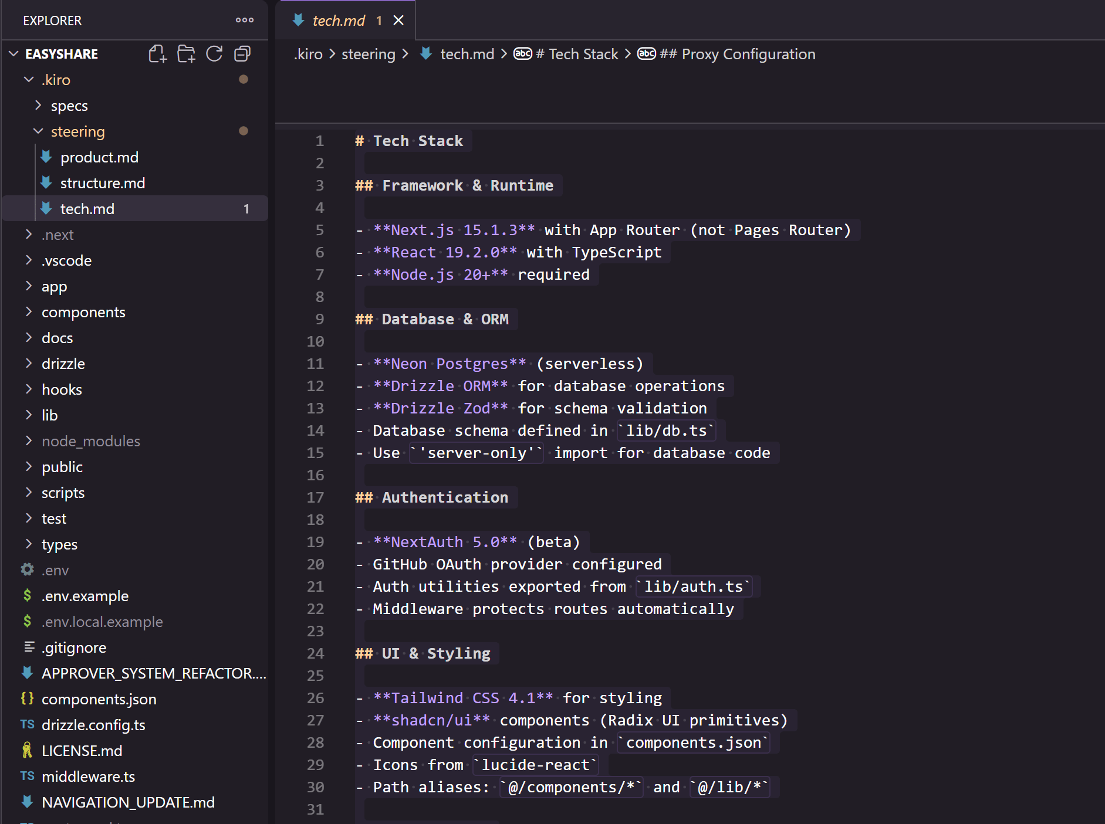Expand the hooks folder
Image resolution: width=1105 pixels, height=824 pixels.
28,389
